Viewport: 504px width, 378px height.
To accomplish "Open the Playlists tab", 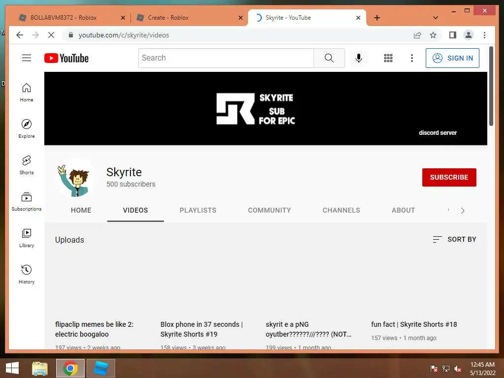I will click(198, 210).
